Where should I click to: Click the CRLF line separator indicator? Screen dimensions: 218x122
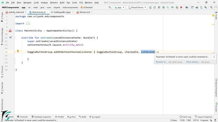tap(189, 120)
